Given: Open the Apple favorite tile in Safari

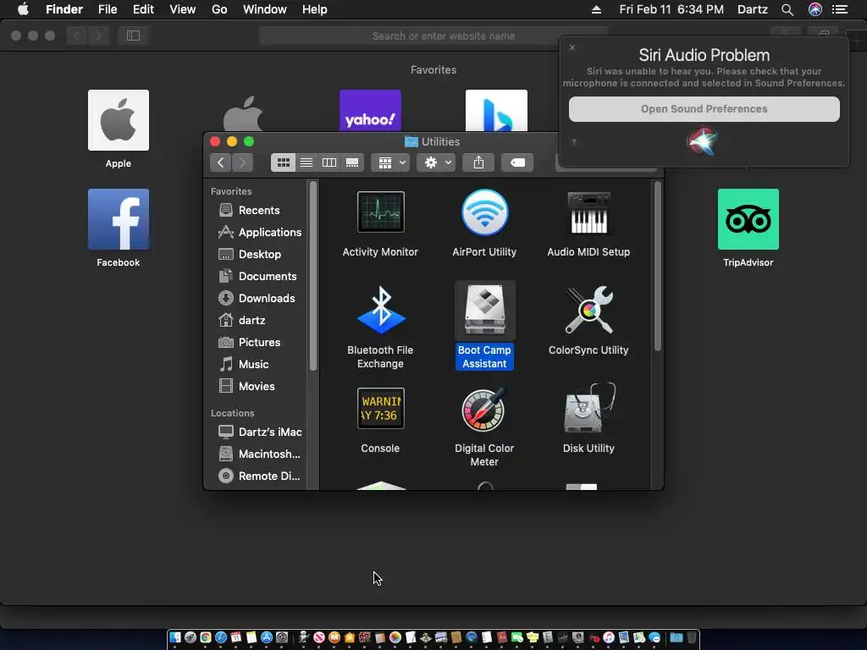Looking at the screenshot, I should click(119, 120).
